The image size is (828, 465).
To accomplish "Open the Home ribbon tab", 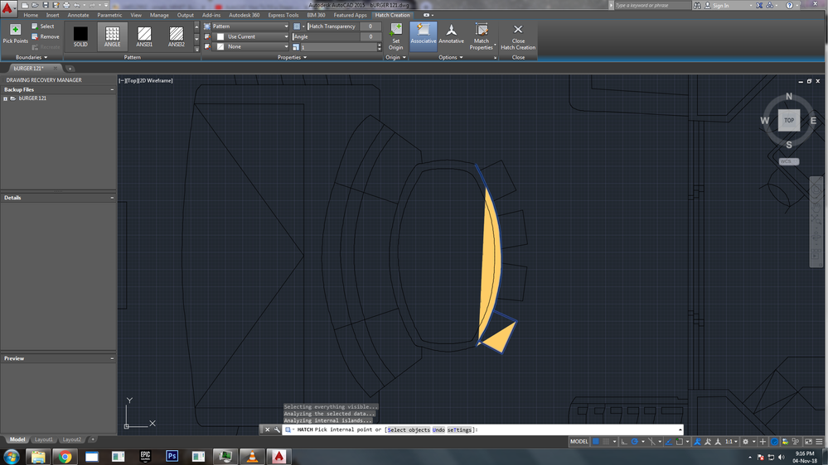I will (31, 15).
